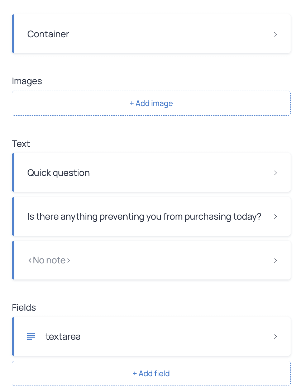Click the Images section heading
The image size is (301, 392).
coord(27,81)
